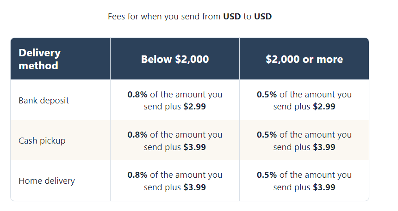Click '0.5%' in the Cash pickup row
This screenshot has width=398, height=211.
coord(267,134)
